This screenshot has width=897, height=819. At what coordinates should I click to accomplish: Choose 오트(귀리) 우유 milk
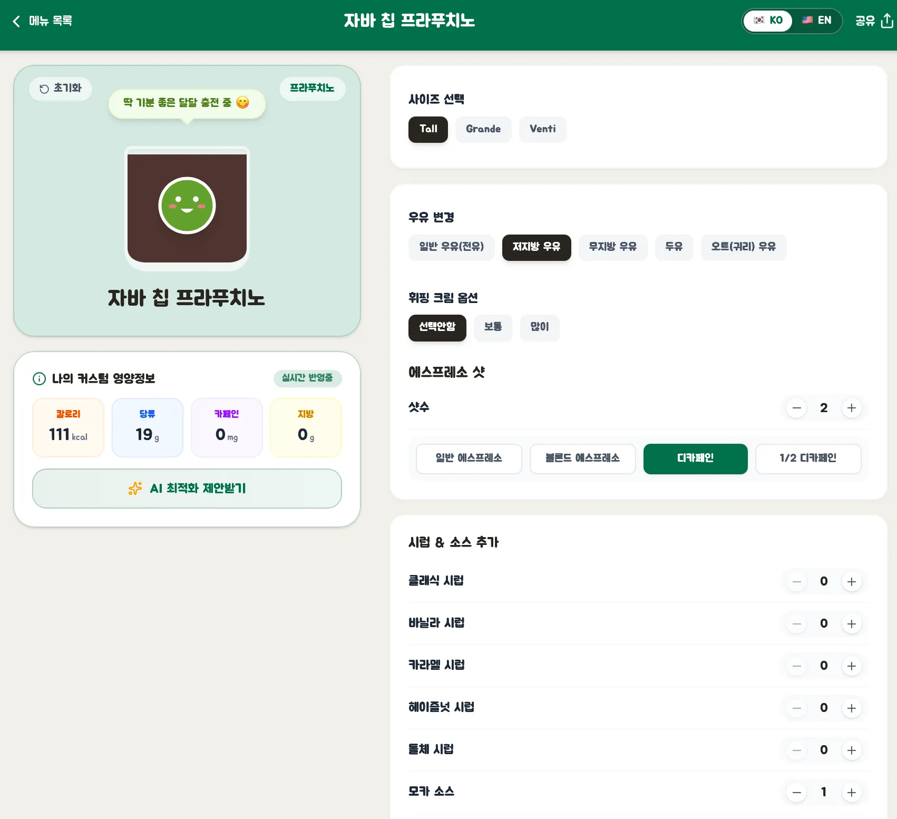[744, 247]
